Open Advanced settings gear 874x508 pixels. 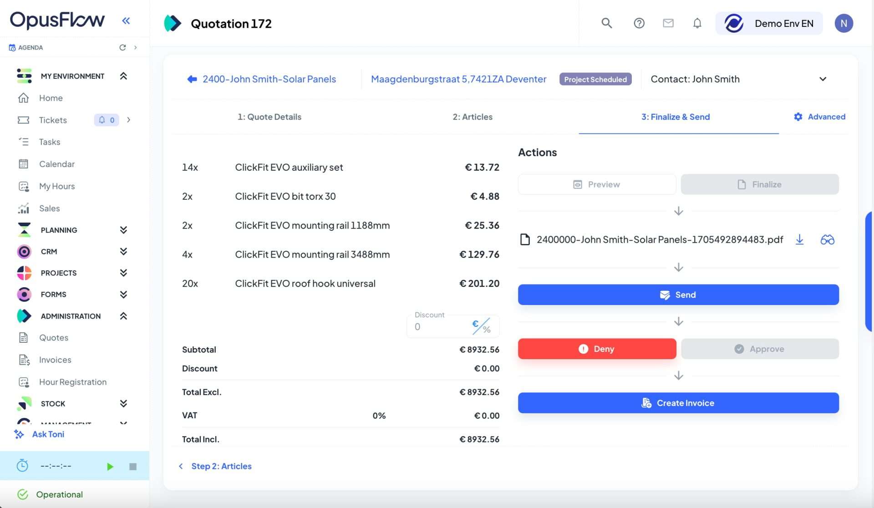819,117
